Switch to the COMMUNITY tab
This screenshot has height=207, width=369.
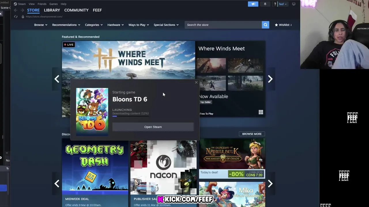pyautogui.click(x=76, y=10)
